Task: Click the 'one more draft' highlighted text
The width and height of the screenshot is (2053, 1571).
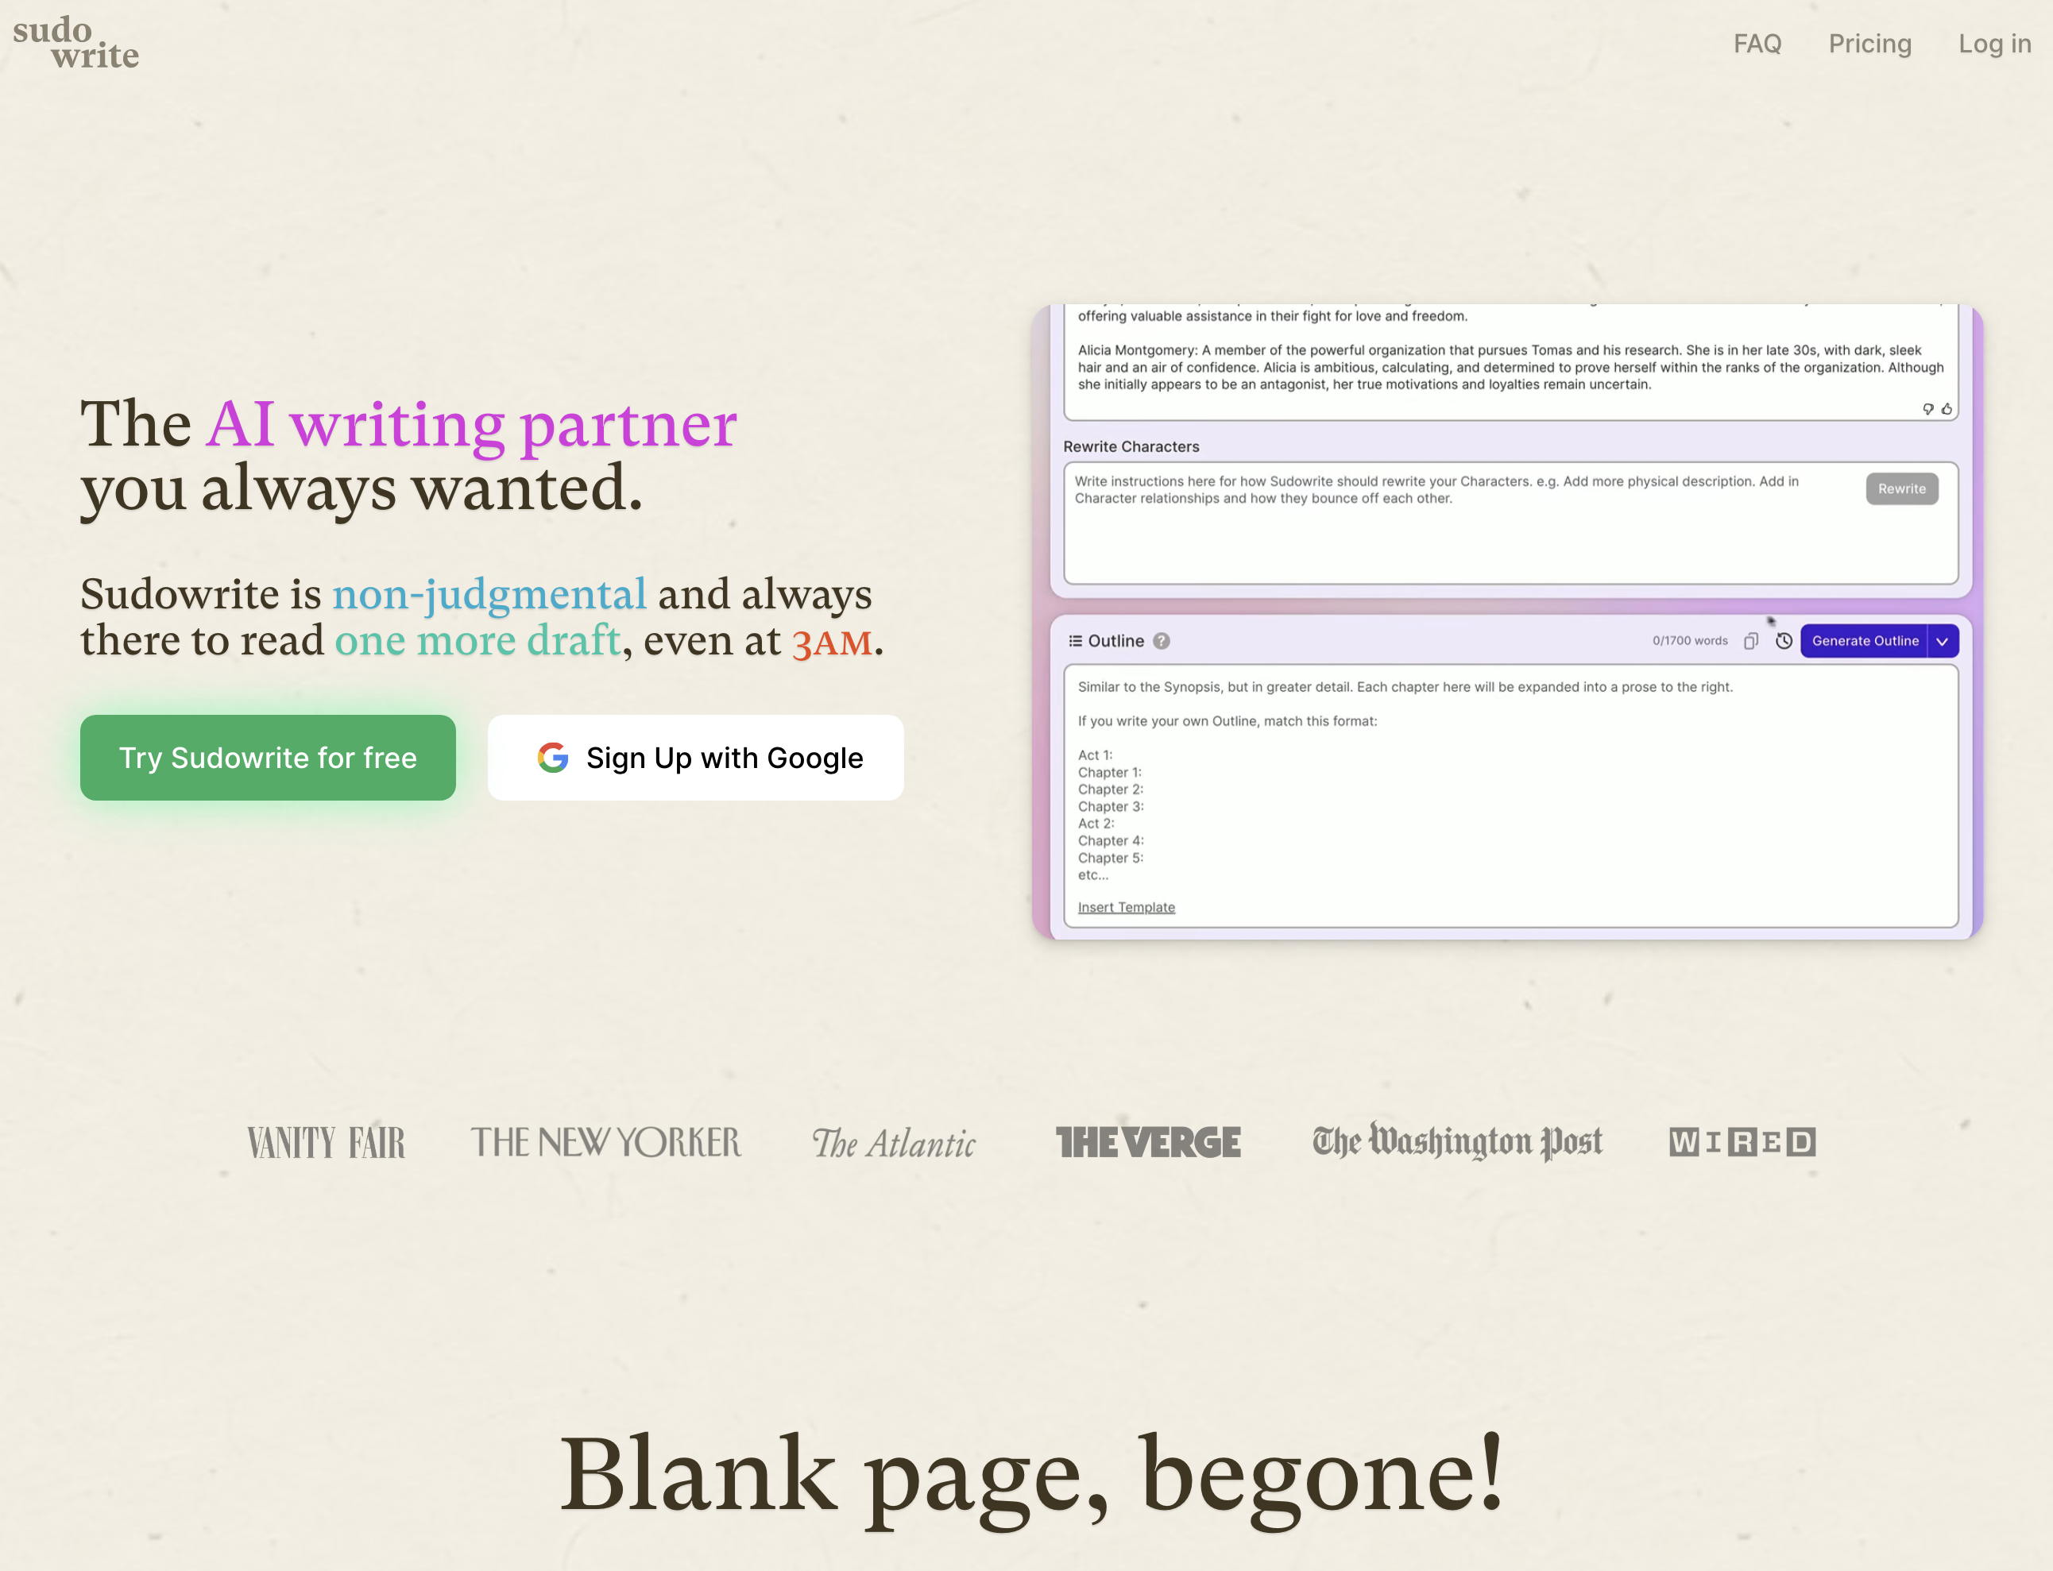Action: [x=478, y=641]
